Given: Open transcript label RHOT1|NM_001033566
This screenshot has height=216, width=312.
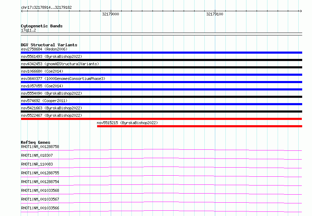Looking at the screenshot, I should pos(40,208).
